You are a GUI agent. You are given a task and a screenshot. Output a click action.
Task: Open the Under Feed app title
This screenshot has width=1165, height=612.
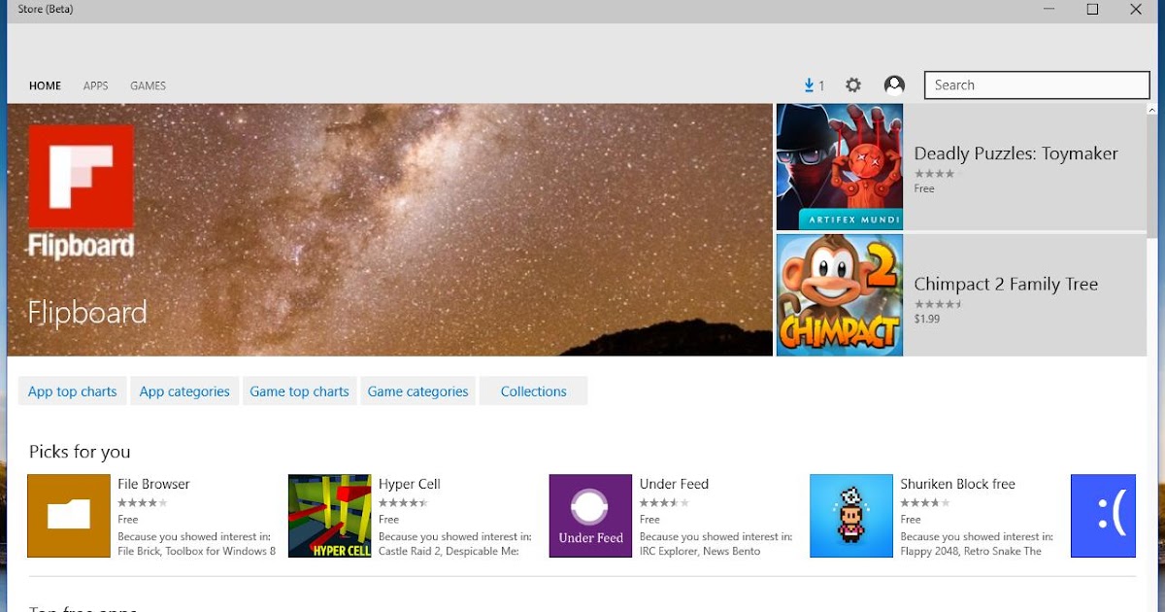pos(674,484)
